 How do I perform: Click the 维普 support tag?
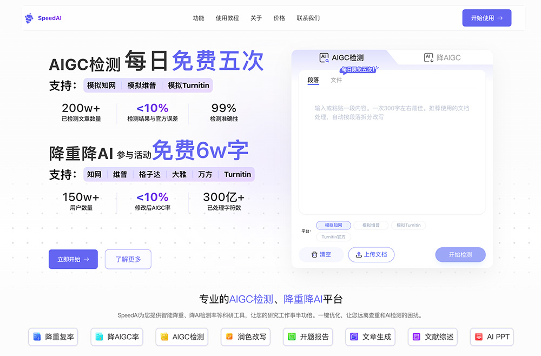120,174
